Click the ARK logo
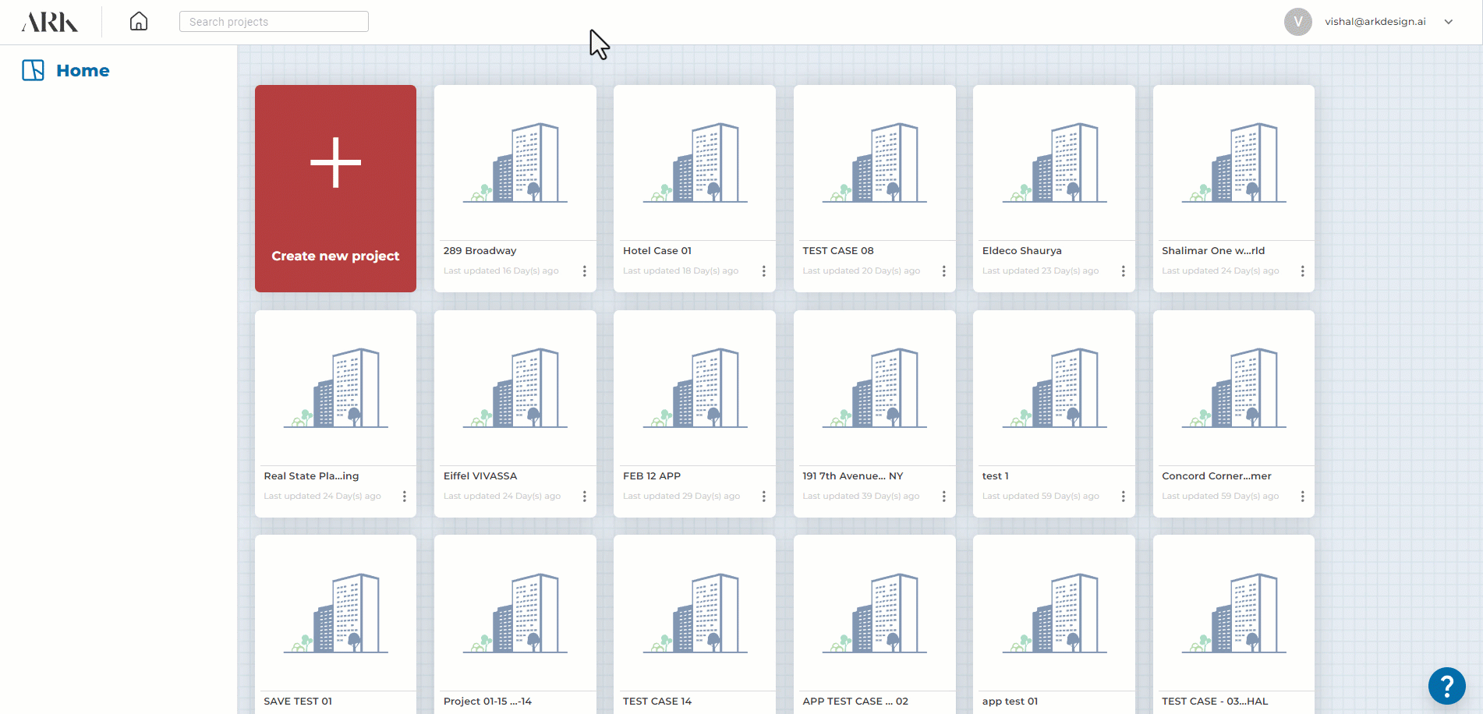The width and height of the screenshot is (1483, 714). 50,22
